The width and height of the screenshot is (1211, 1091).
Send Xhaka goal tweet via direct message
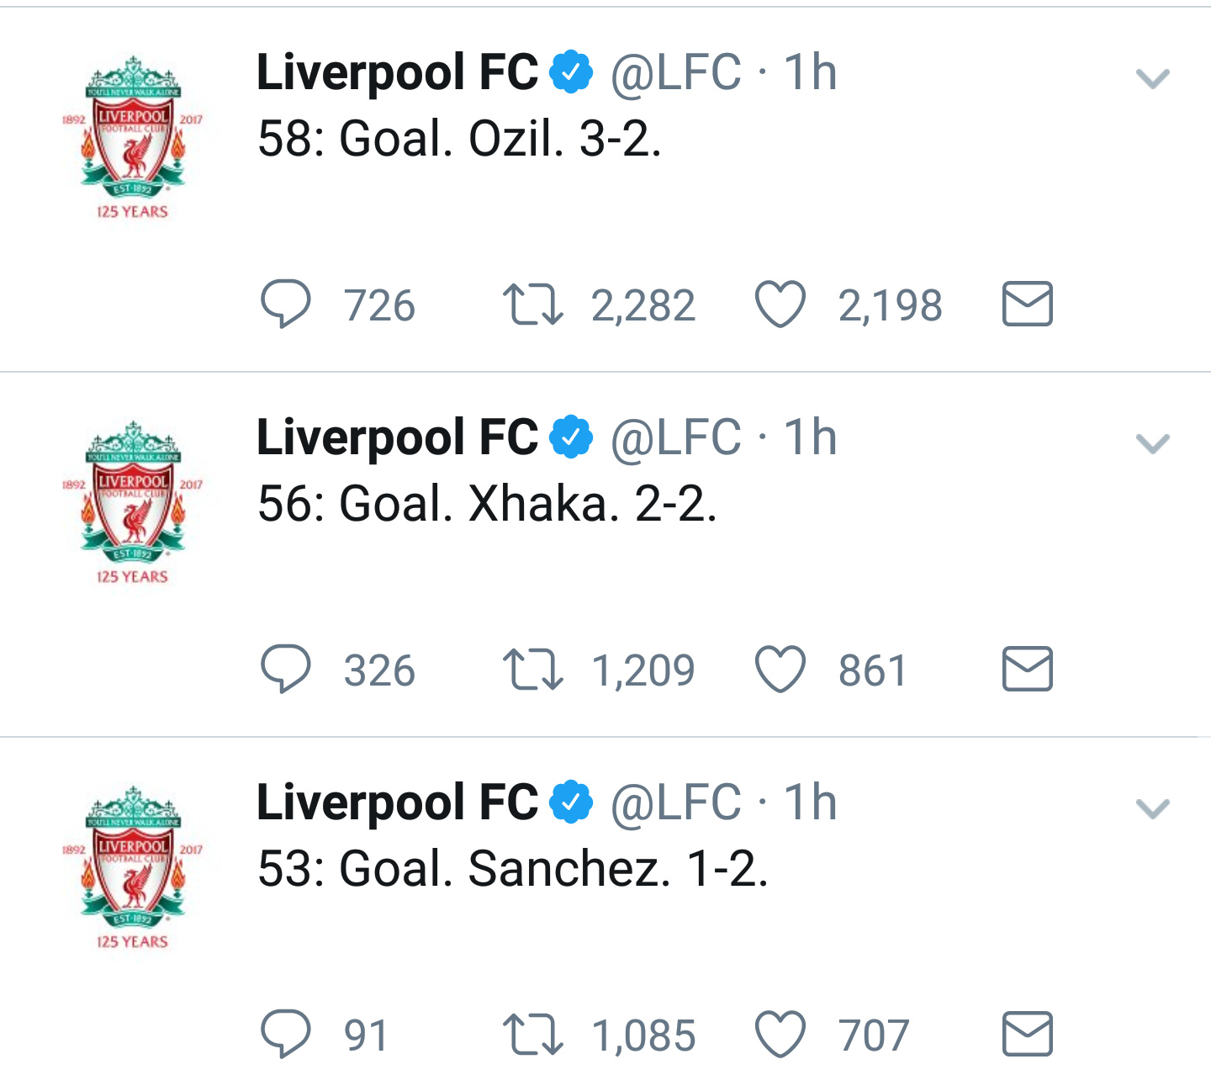click(x=1027, y=669)
